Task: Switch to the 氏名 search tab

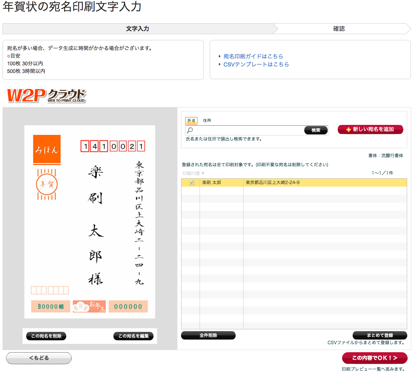Action: click(x=191, y=121)
